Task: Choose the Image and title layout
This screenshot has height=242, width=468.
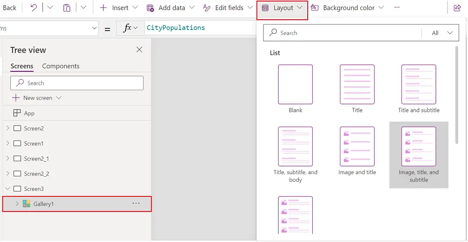Action: pyautogui.click(x=357, y=147)
